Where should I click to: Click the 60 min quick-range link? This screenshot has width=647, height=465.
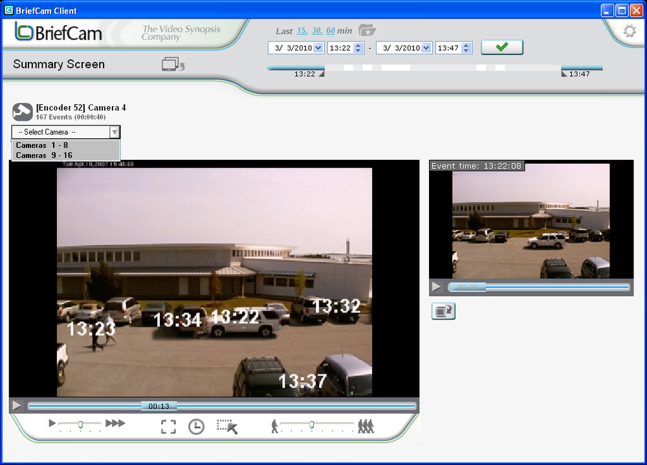coord(331,30)
